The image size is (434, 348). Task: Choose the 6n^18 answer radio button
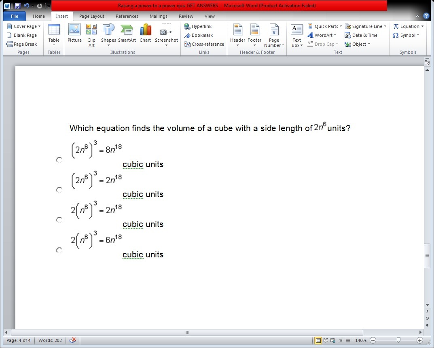tap(59, 250)
